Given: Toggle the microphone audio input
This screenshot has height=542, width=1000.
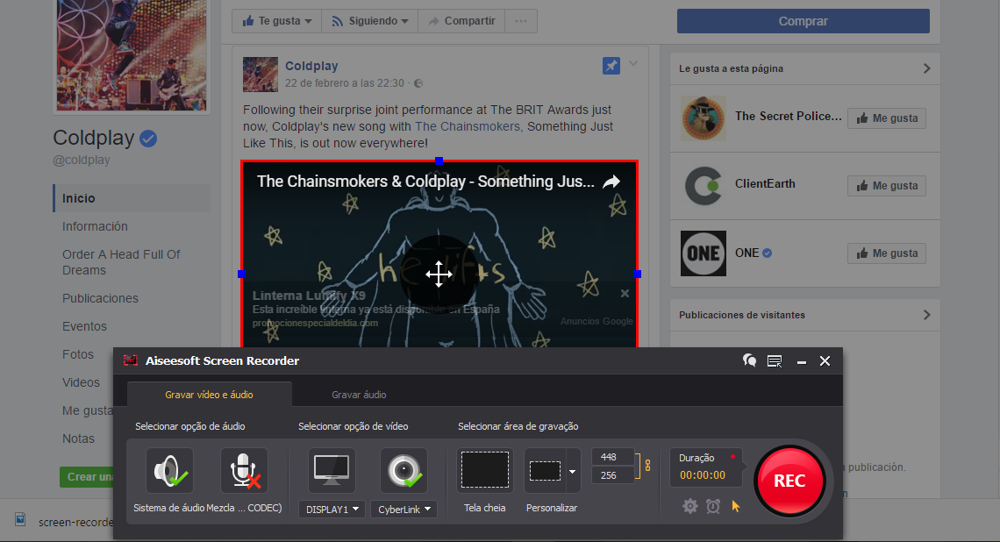Looking at the screenshot, I should click(x=244, y=471).
